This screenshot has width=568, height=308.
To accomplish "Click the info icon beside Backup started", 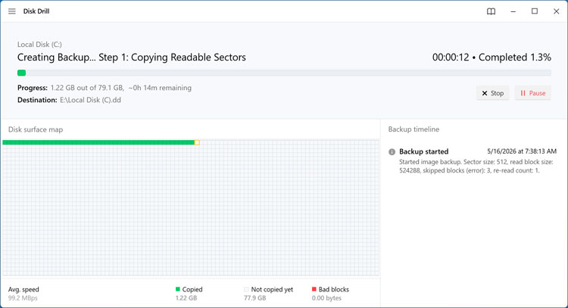I will click(x=392, y=152).
